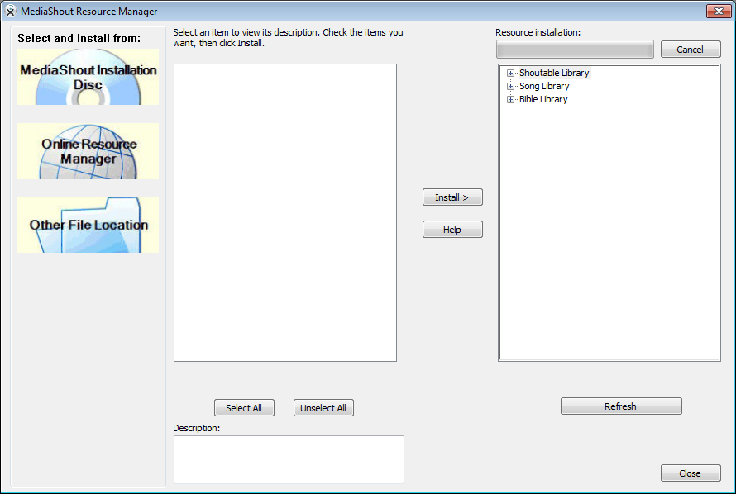The width and height of the screenshot is (736, 494).
Task: Cancel the resource installation
Action: (691, 50)
